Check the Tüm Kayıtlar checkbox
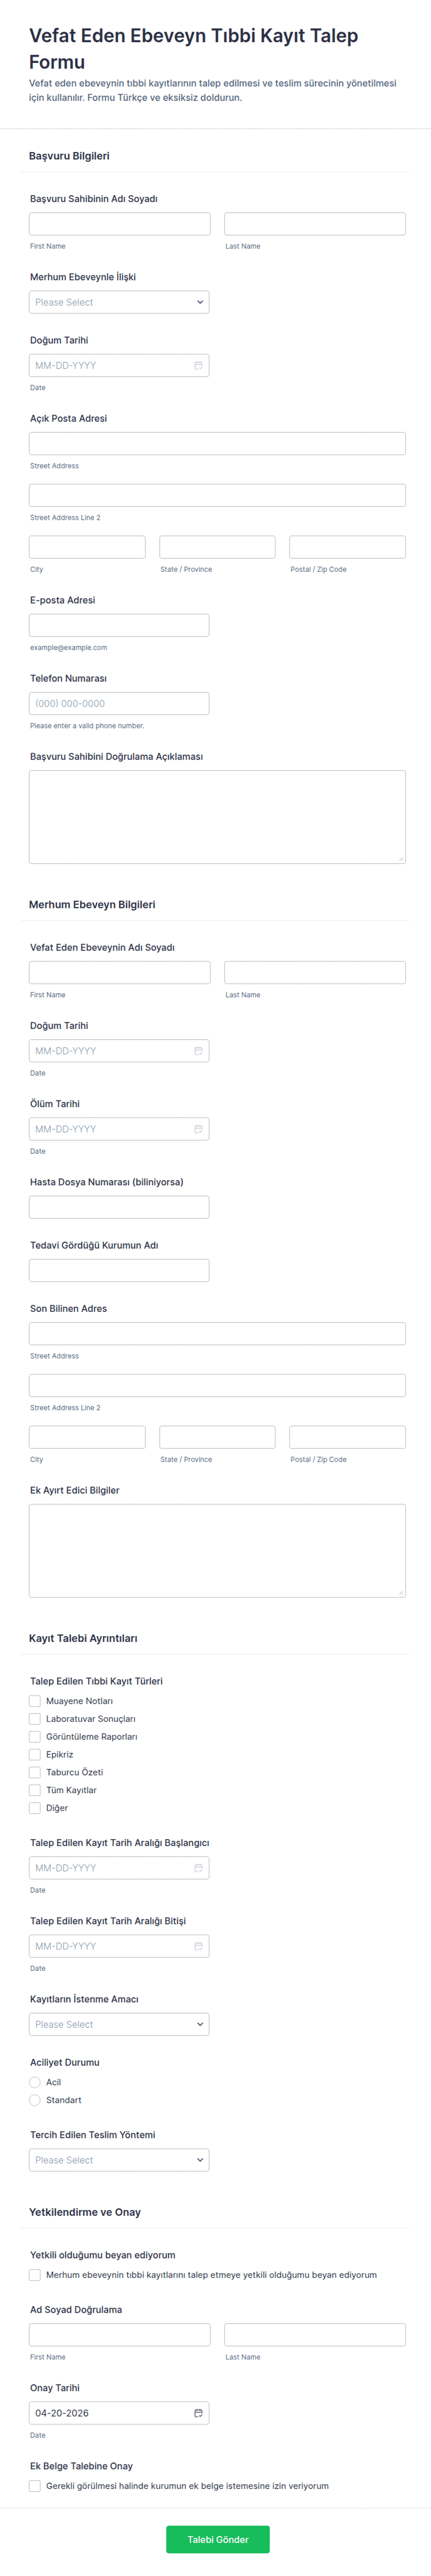431x2576 pixels. (35, 1790)
